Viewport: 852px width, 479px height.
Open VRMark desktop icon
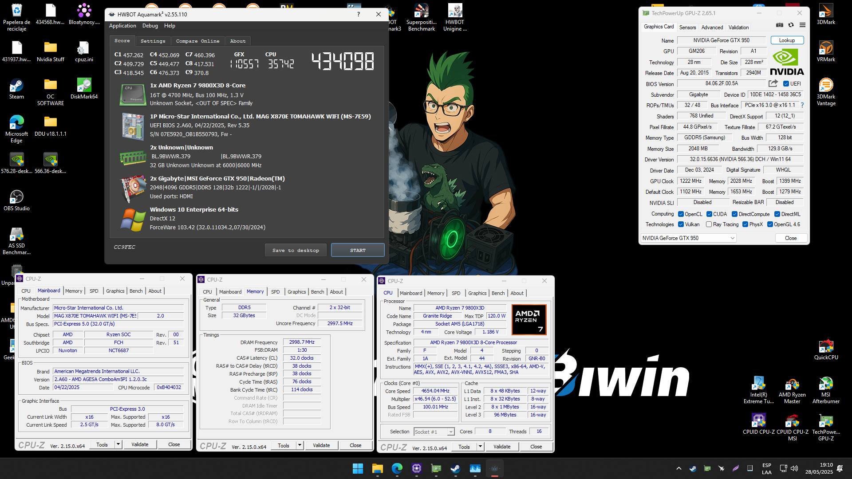pyautogui.click(x=826, y=51)
